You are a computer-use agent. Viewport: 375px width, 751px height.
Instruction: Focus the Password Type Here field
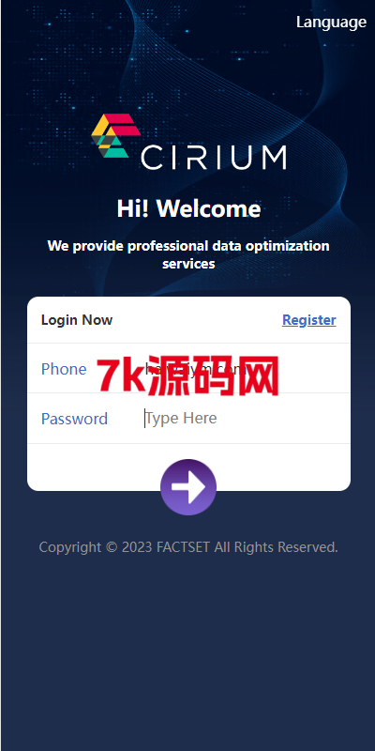[239, 418]
